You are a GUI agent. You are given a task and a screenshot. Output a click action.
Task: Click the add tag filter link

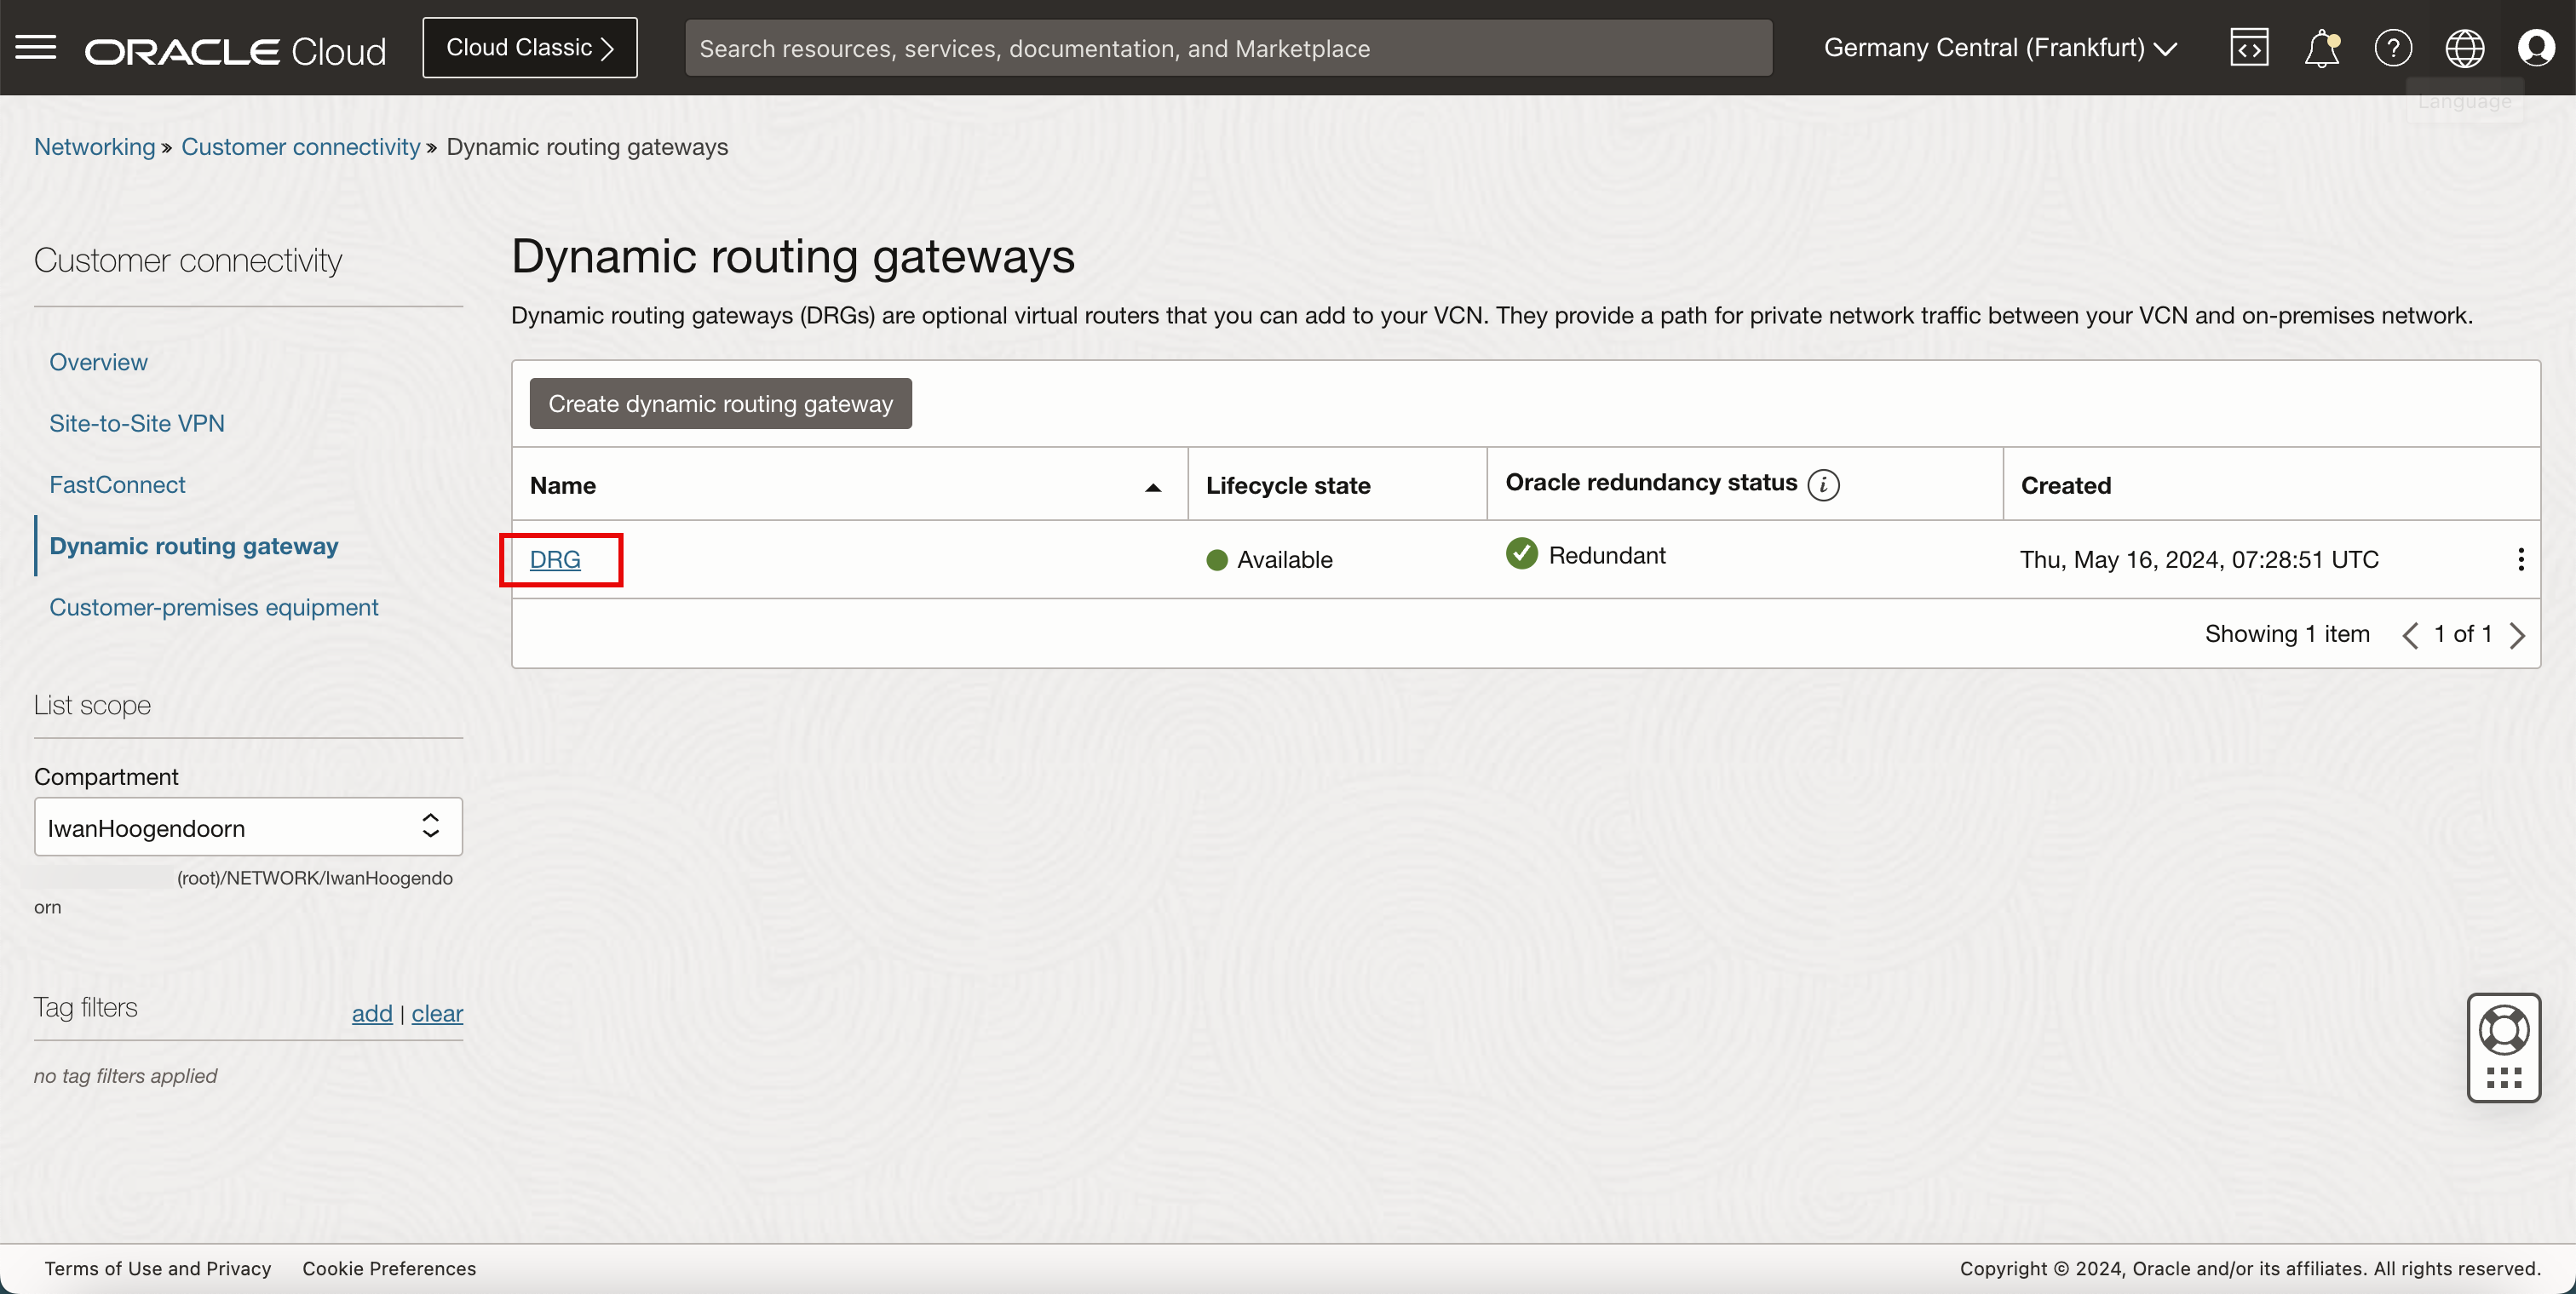371,1013
